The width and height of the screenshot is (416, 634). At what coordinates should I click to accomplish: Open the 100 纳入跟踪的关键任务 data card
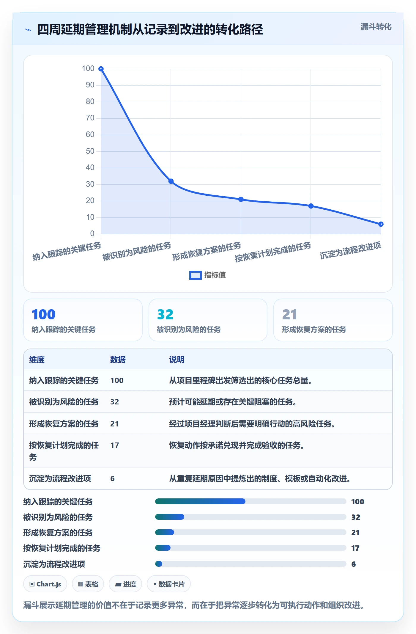(83, 320)
